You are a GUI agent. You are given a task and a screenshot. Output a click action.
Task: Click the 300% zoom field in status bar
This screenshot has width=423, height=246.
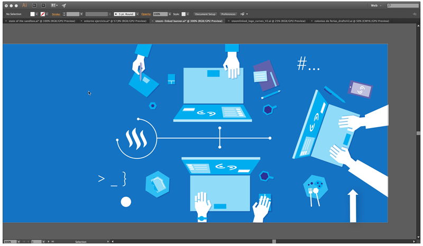click(10, 242)
